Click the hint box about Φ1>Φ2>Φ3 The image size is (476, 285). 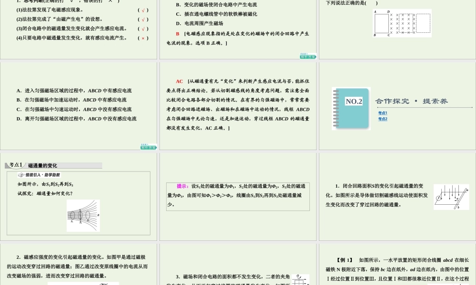click(x=238, y=197)
